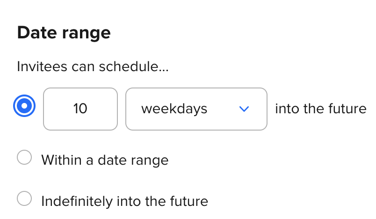Click the word "Indefinitely" in the last option
Viewport: 376px width, 219px height.
[69, 201]
